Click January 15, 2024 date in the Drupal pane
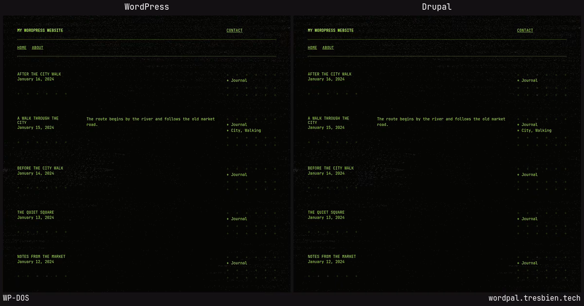The width and height of the screenshot is (584, 306). pyautogui.click(x=326, y=127)
